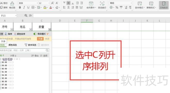The image size is (170, 93).
Task: Toggle Advanced Mode (高级模式) switch
Action: 35,34
